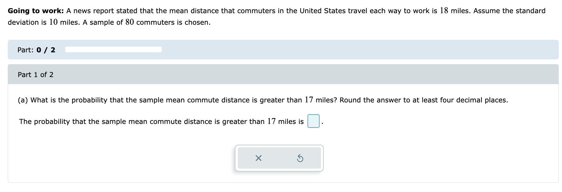This screenshot has width=562, height=192.
Task: Select the 'Going to work:' bold heading
Action: click(35, 11)
